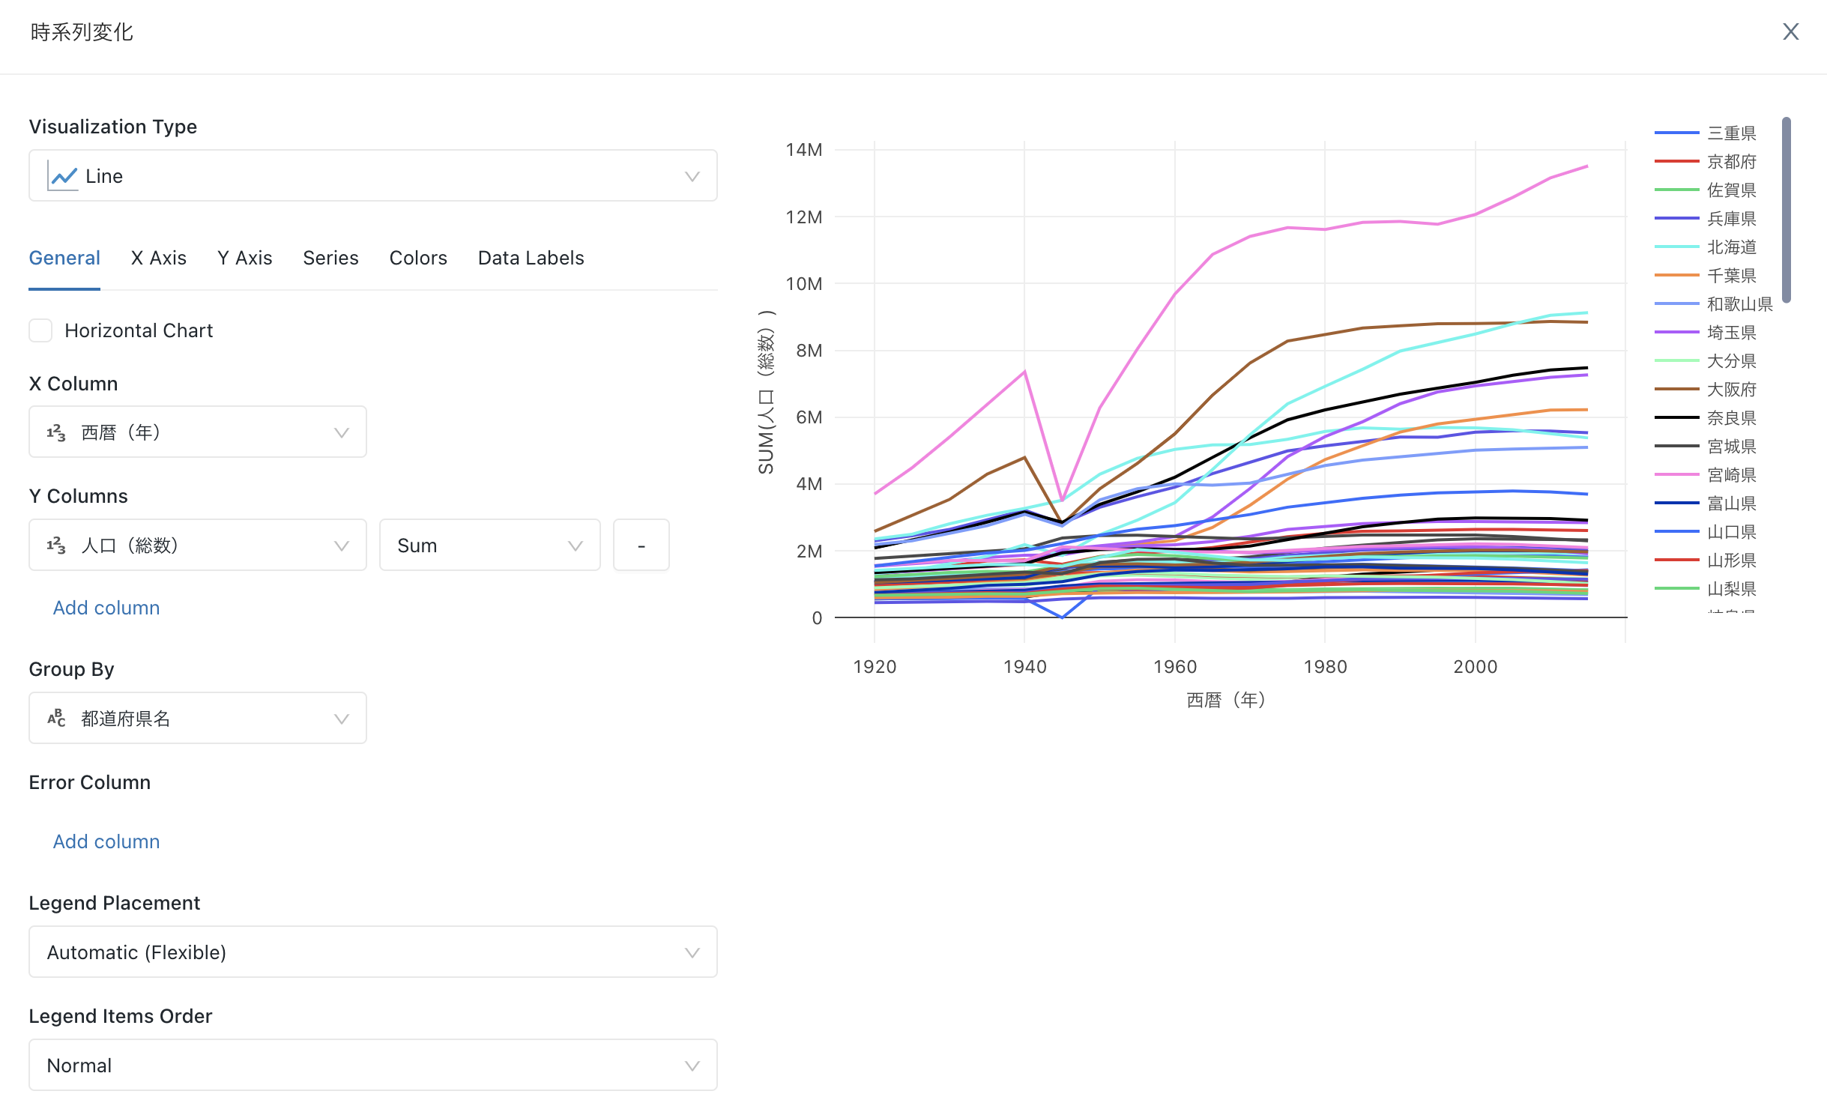This screenshot has width=1827, height=1109.
Task: Open the Legend Placement dropdown
Action: tap(372, 952)
